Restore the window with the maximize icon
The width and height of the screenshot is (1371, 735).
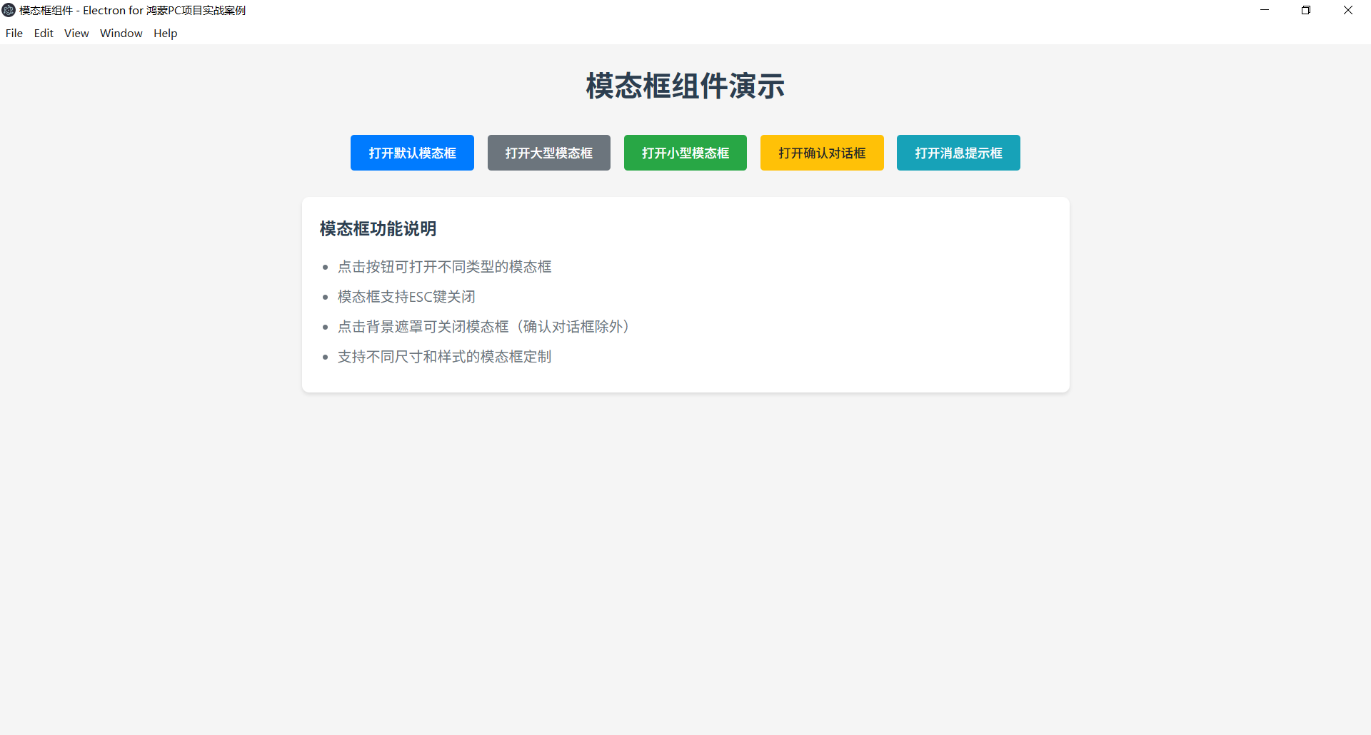coord(1306,10)
